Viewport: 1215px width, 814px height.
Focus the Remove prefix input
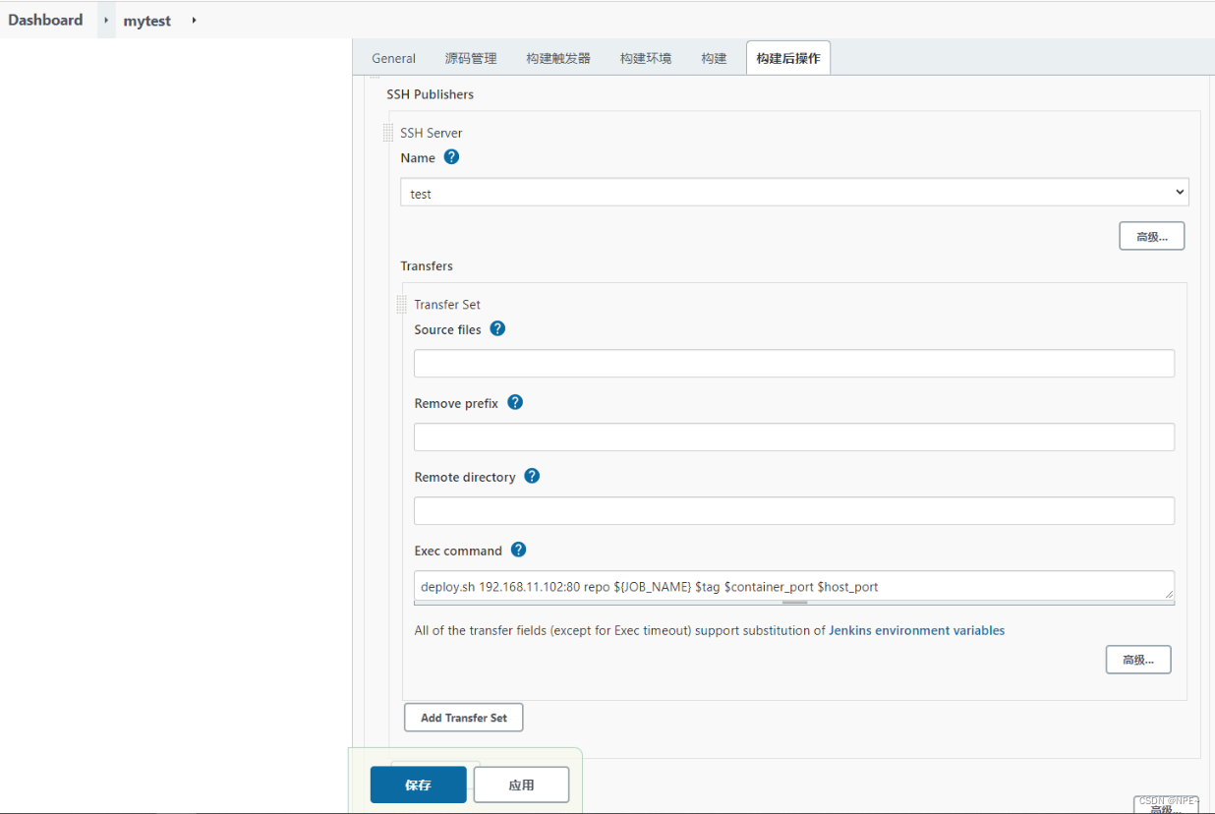click(794, 436)
